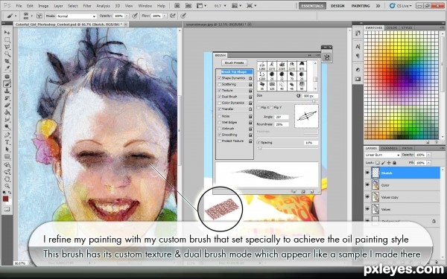The image size is (447, 279).
Task: Open the options bar Flow slider arrow
Action: tap(165, 16)
